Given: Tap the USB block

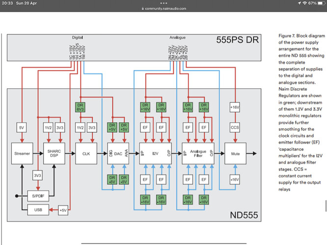Looking at the screenshot, I should pyautogui.click(x=37, y=210).
